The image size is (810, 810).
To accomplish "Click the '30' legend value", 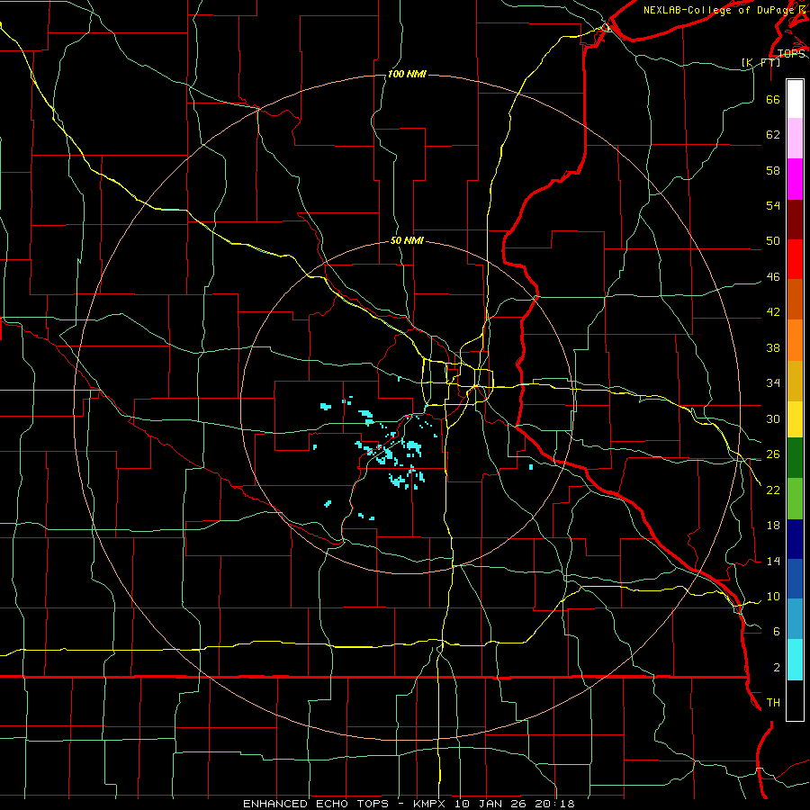I will (773, 418).
